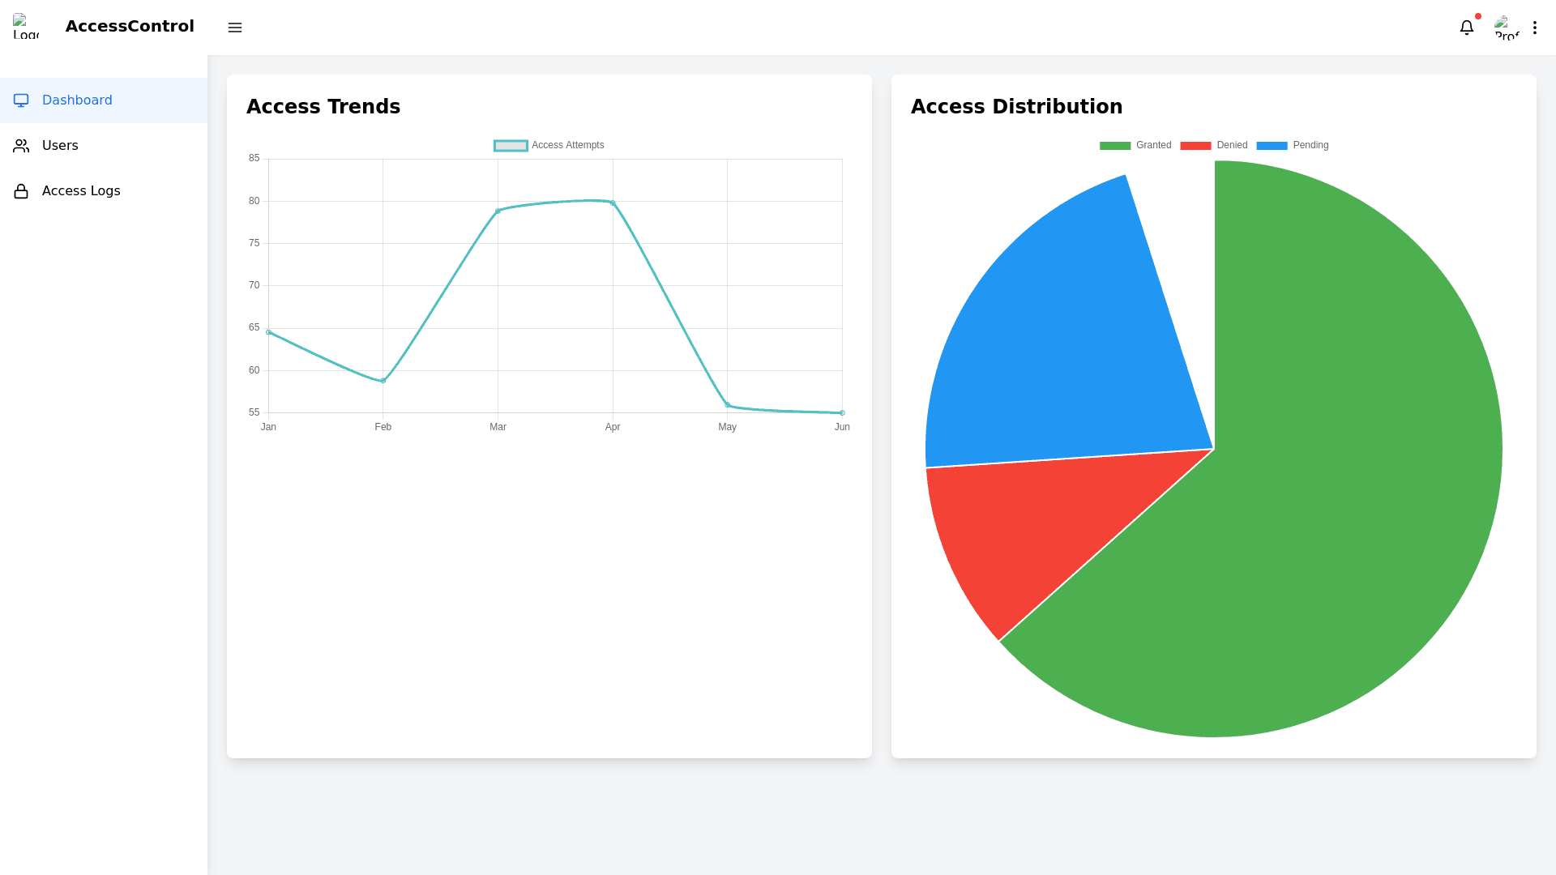Click the Feb data point on line chart
Screen dimensions: 1556x875
pos(383,381)
